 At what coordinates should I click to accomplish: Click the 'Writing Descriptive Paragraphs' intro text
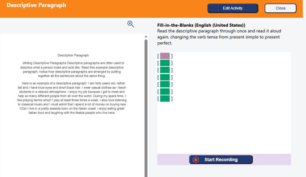click(x=72, y=69)
